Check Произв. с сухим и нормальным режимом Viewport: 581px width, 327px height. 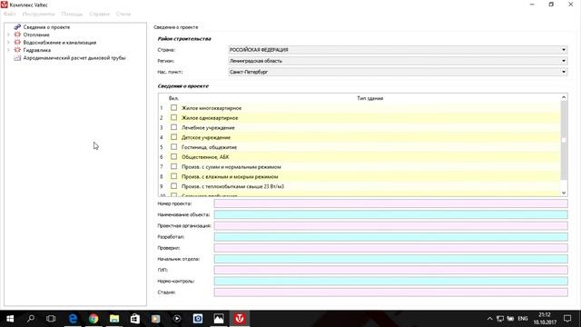click(x=173, y=166)
